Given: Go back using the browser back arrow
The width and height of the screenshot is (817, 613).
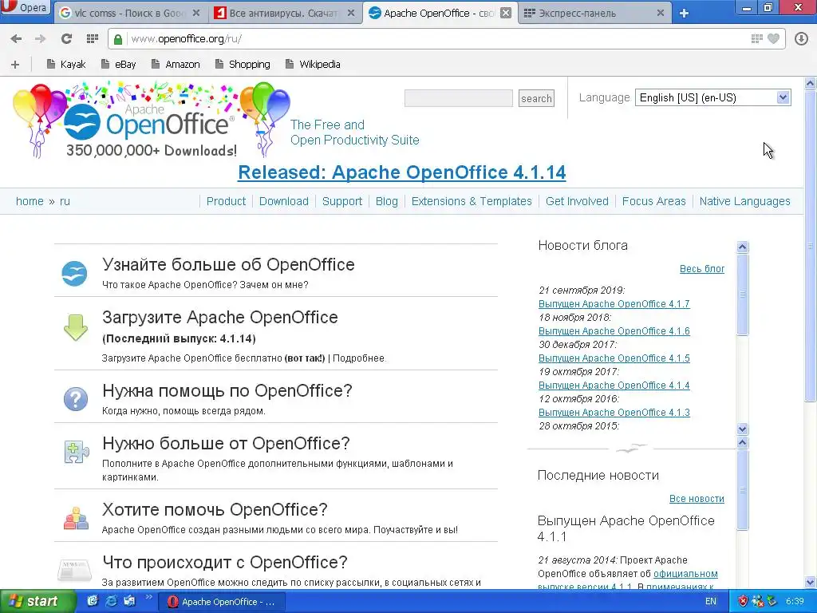Looking at the screenshot, I should click(x=16, y=38).
